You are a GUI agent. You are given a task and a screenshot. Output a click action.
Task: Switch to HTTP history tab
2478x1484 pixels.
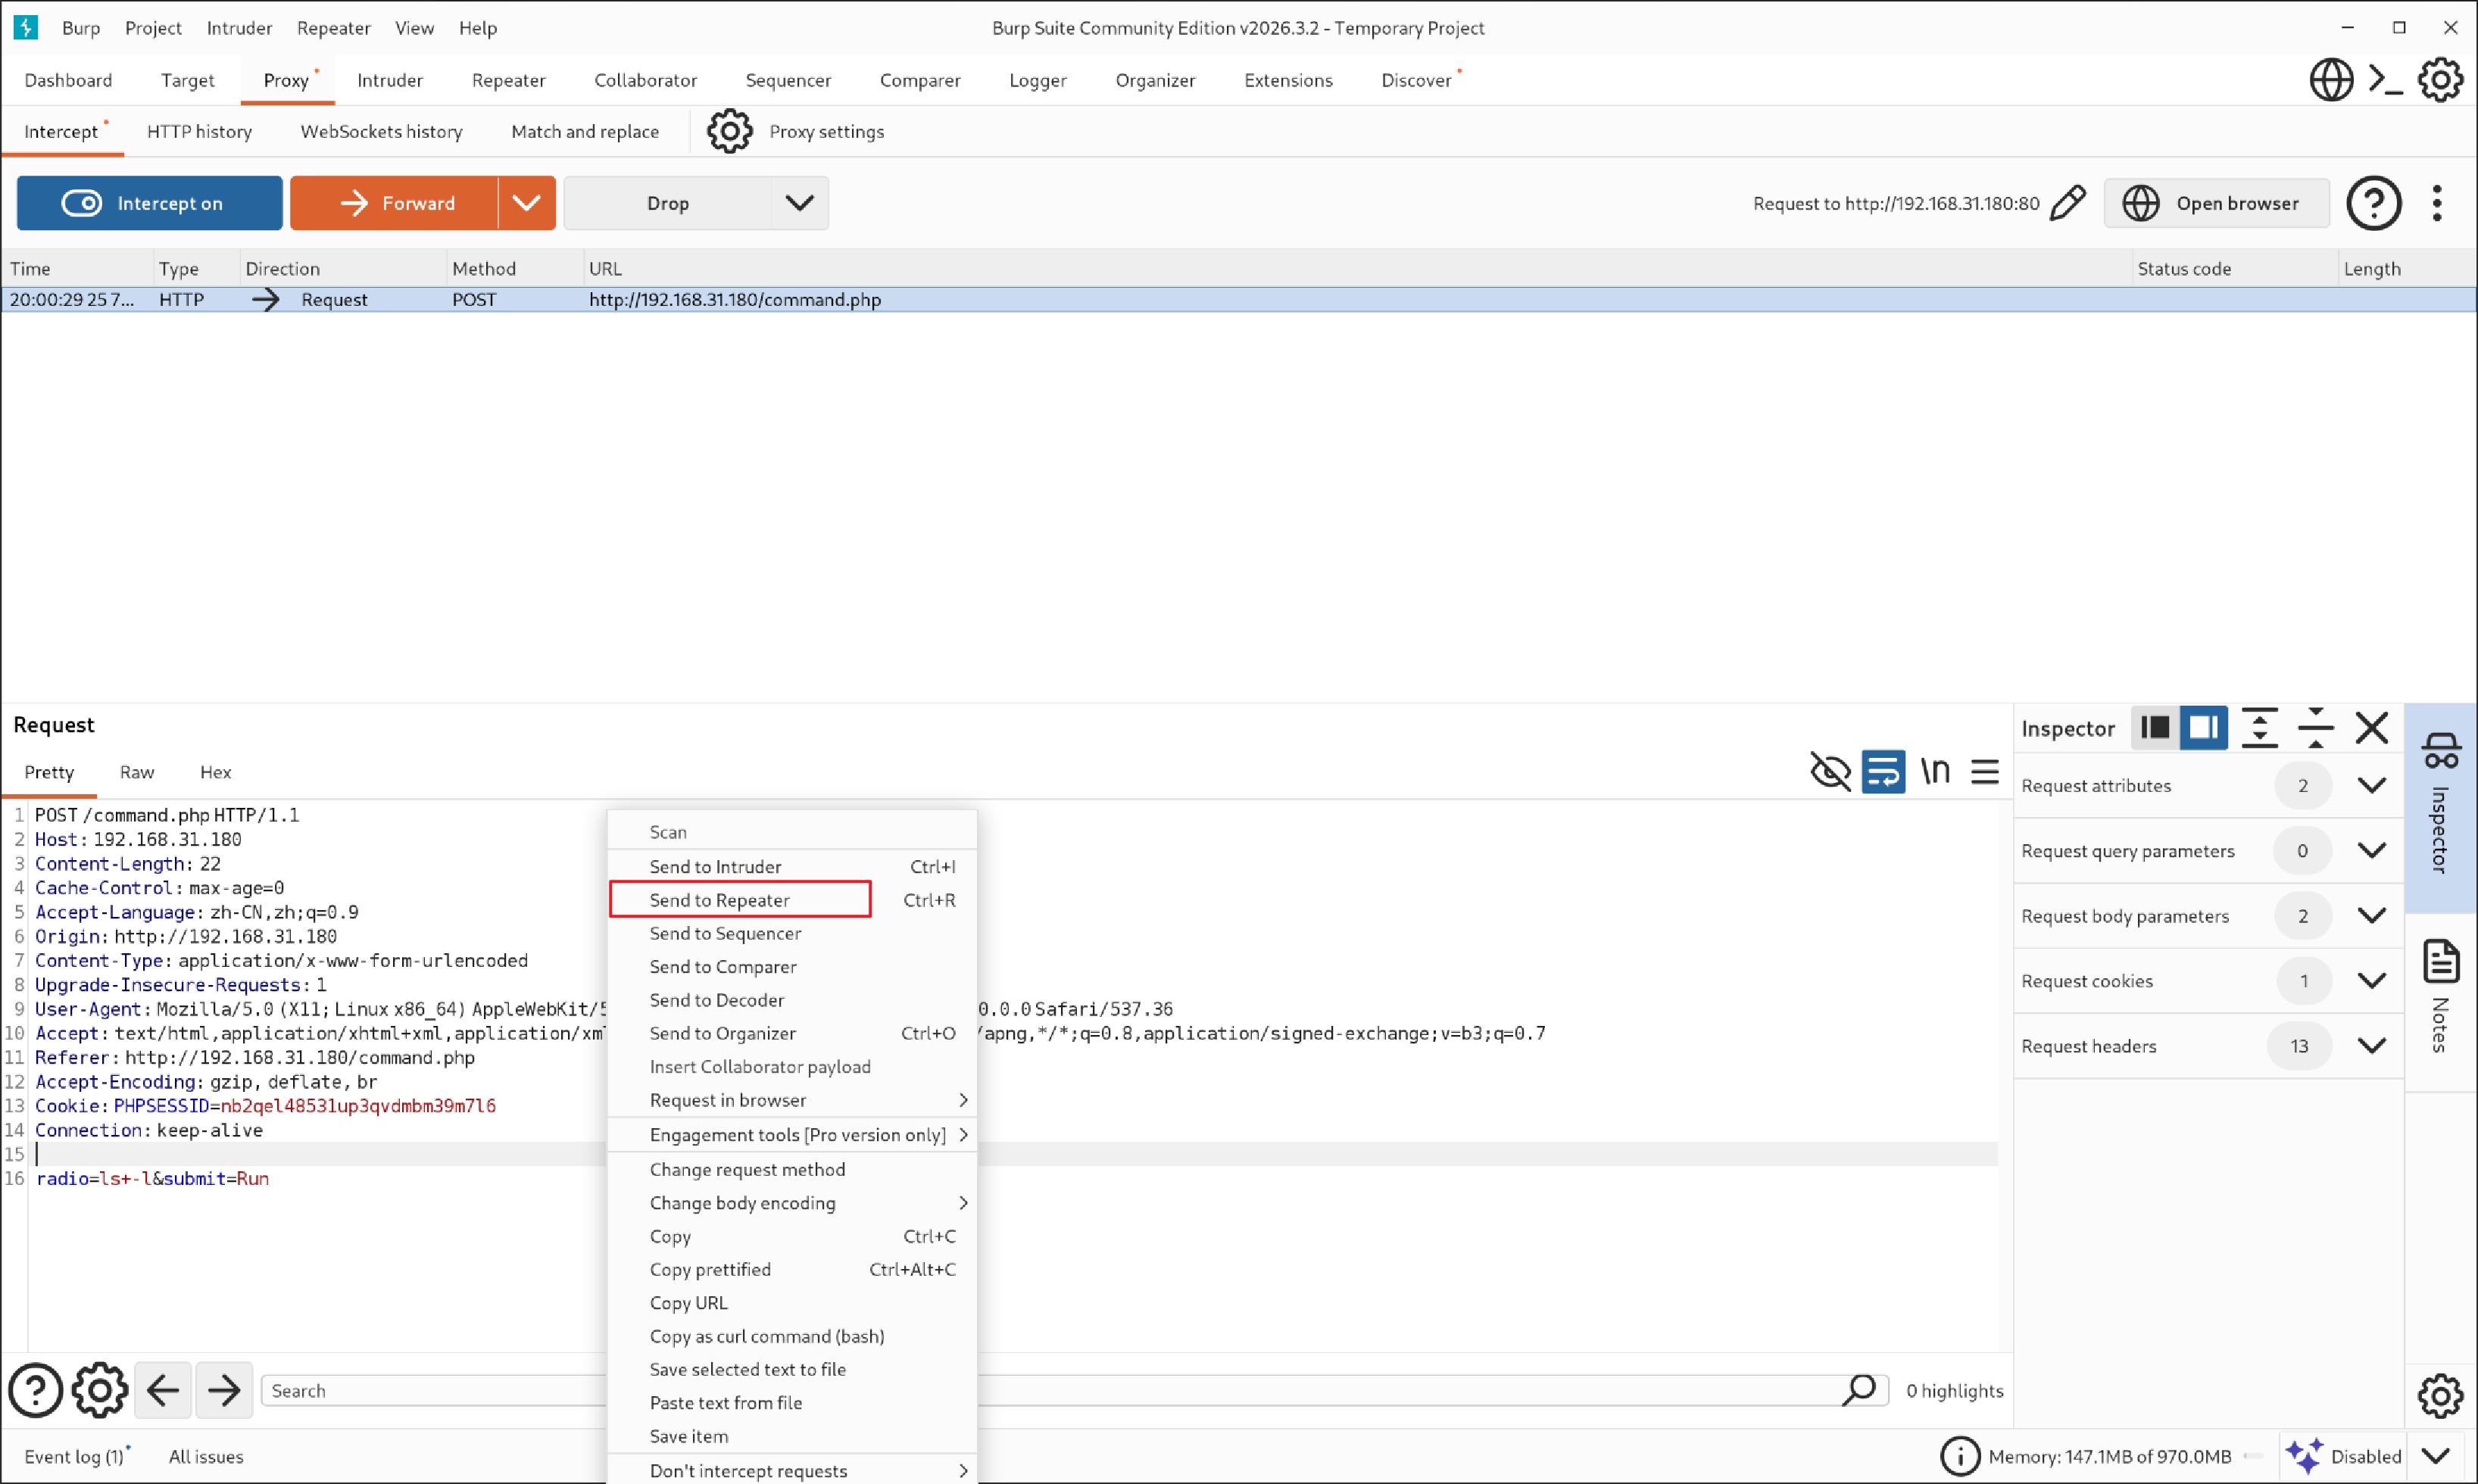200,131
